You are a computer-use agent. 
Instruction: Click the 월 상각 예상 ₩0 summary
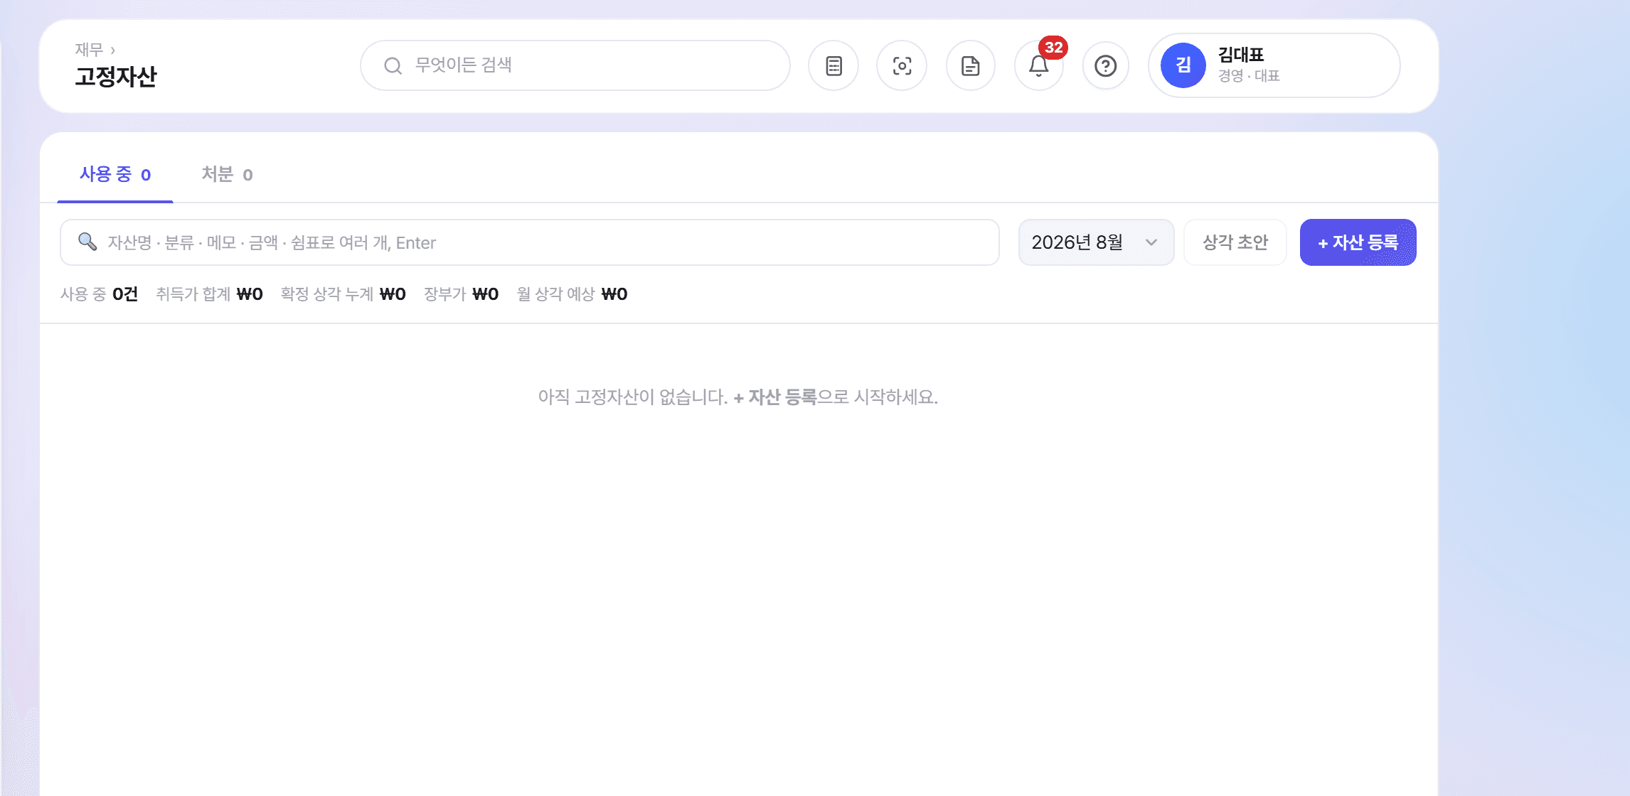tap(572, 294)
